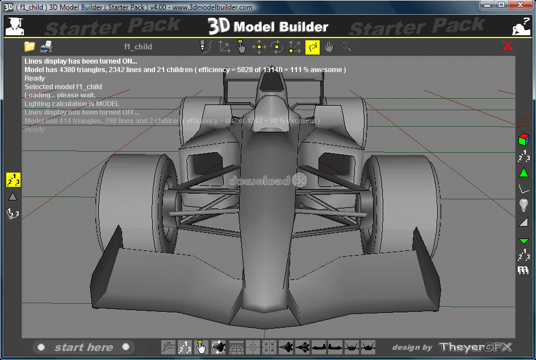This screenshot has height=360, width=536.
Task: Select the pan hand tool
Action: click(329, 47)
